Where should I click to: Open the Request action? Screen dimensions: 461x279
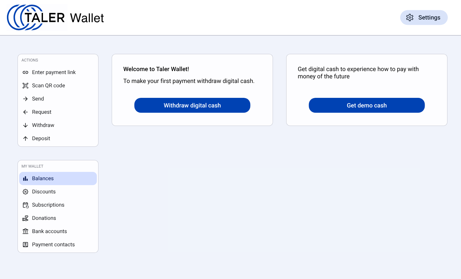tap(42, 112)
